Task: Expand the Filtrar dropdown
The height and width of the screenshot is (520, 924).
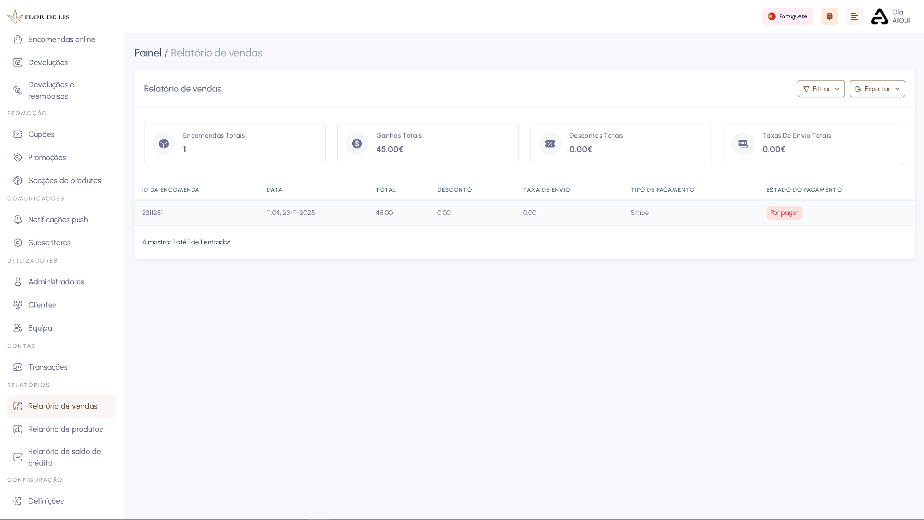Action: (x=820, y=89)
